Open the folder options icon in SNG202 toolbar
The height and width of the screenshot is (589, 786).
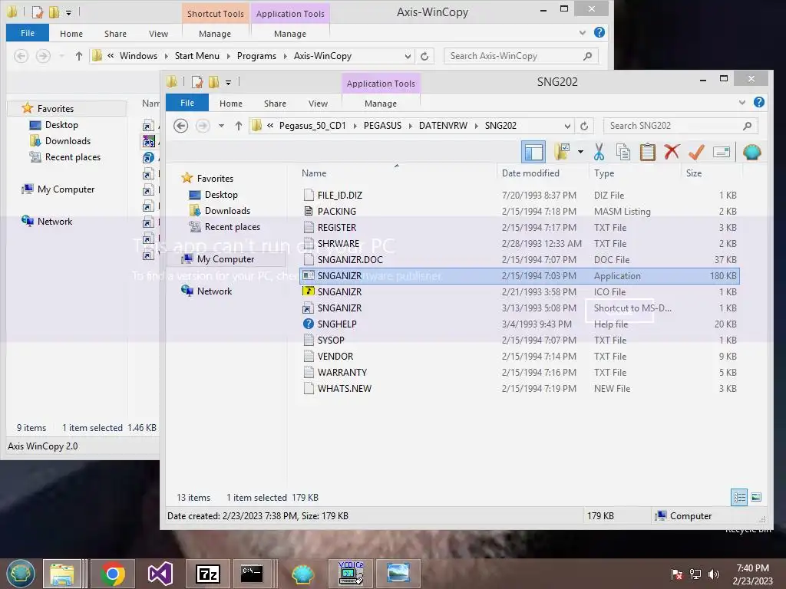tap(562, 152)
